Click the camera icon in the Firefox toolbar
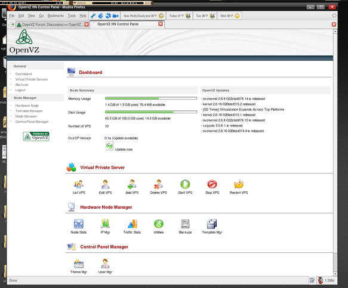The width and height of the screenshot is (348, 288). tap(115, 16)
